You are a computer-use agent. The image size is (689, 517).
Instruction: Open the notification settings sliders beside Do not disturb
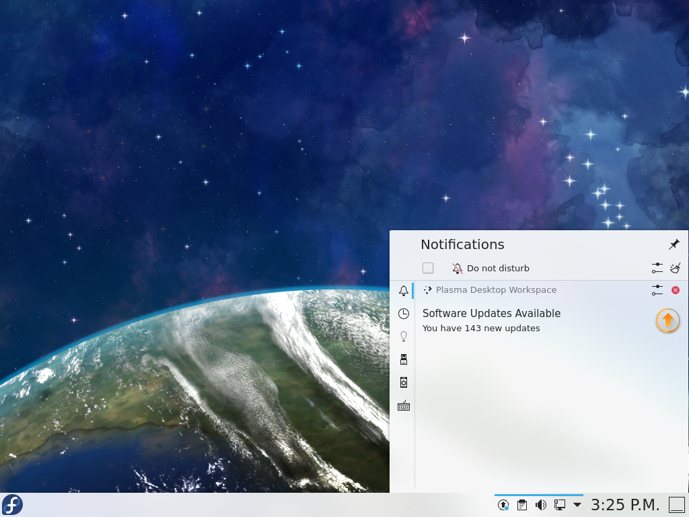pyautogui.click(x=657, y=268)
